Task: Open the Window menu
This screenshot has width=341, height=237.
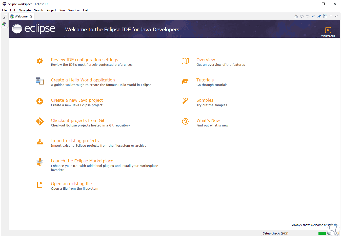Action: point(74,10)
